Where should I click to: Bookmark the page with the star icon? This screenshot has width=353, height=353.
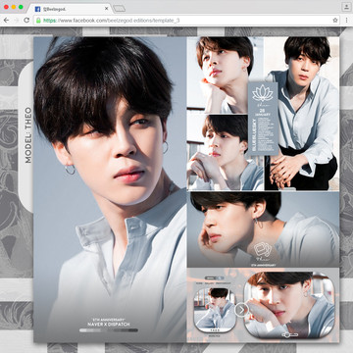[335, 21]
